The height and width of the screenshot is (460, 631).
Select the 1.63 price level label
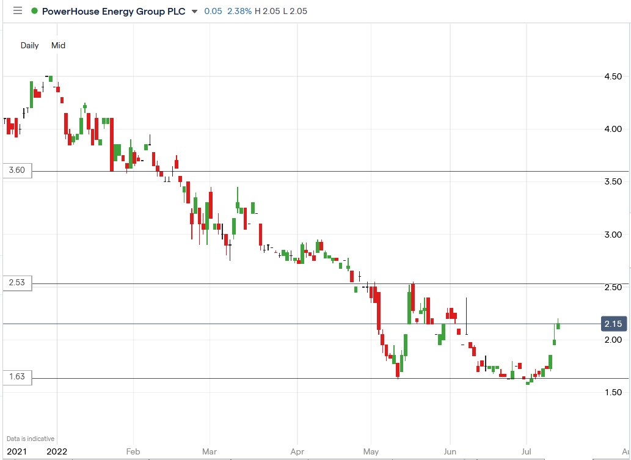pyautogui.click(x=16, y=378)
